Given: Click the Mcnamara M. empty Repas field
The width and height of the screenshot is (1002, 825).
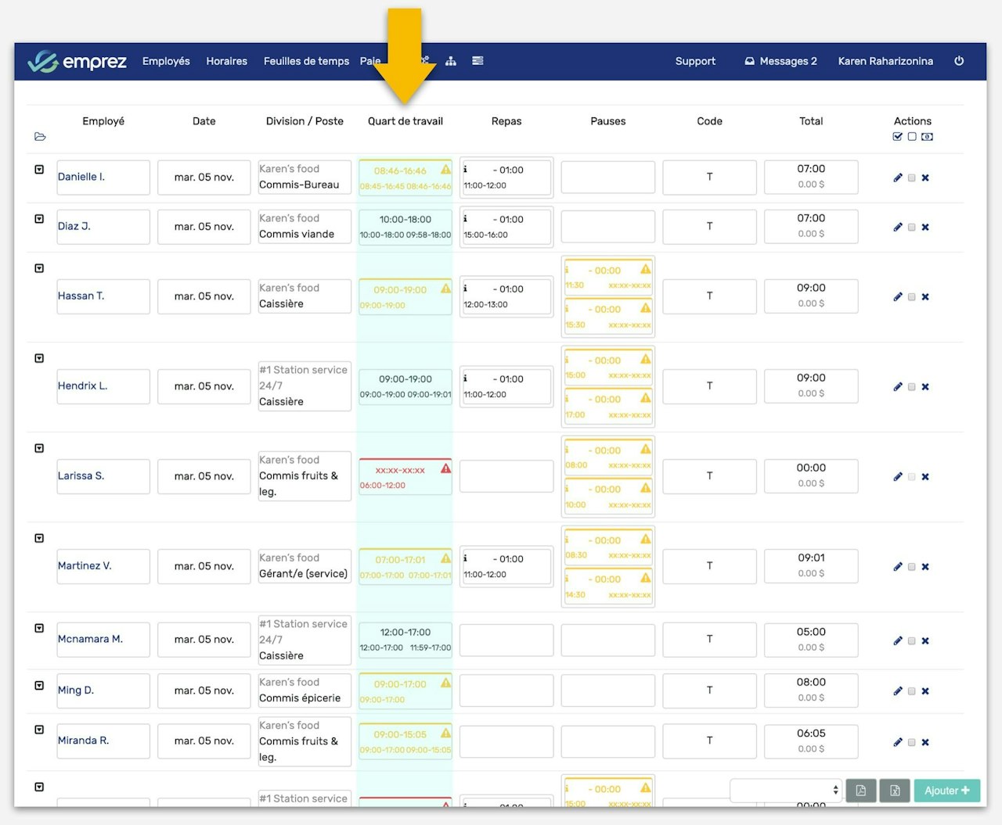Looking at the screenshot, I should [x=506, y=640].
